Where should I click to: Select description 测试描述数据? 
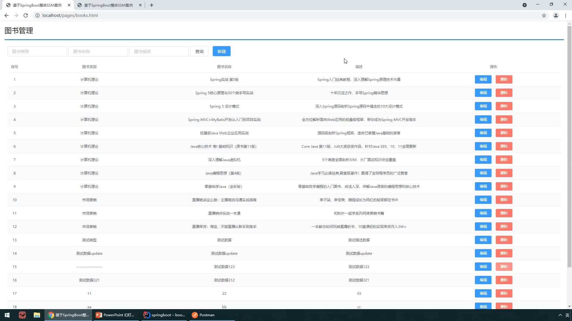(359, 240)
